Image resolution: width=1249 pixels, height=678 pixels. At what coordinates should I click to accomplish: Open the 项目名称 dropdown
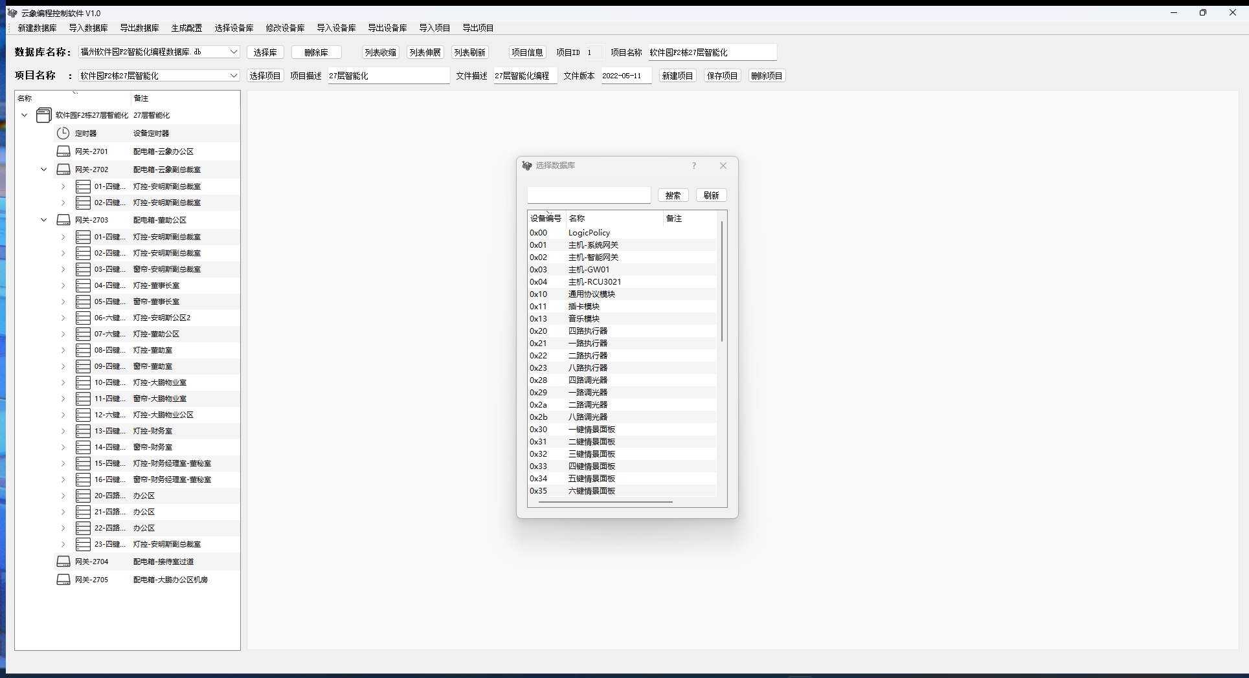[234, 76]
